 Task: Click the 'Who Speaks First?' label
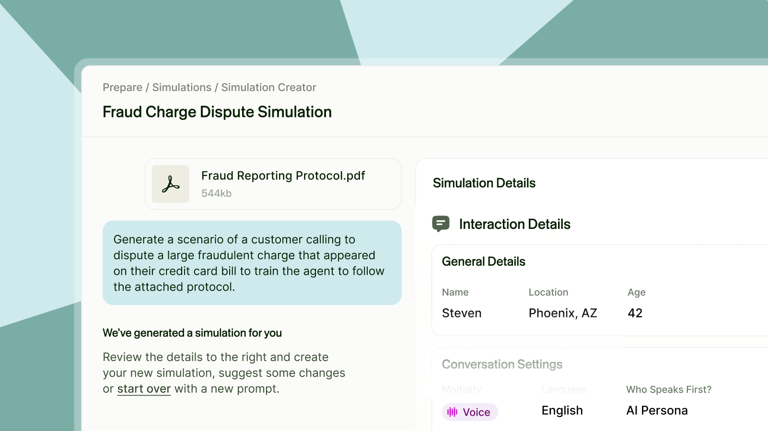[669, 390]
